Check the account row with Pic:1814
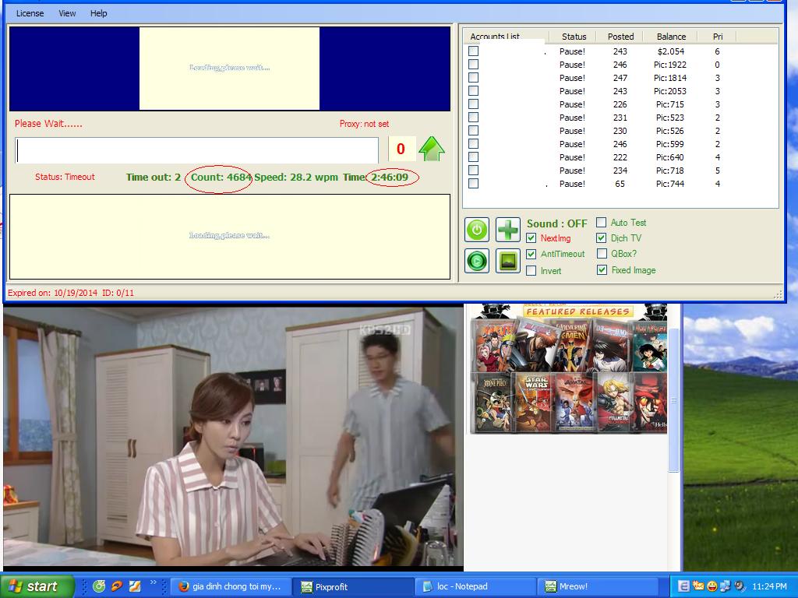The height and width of the screenshot is (598, 798). 473,77
